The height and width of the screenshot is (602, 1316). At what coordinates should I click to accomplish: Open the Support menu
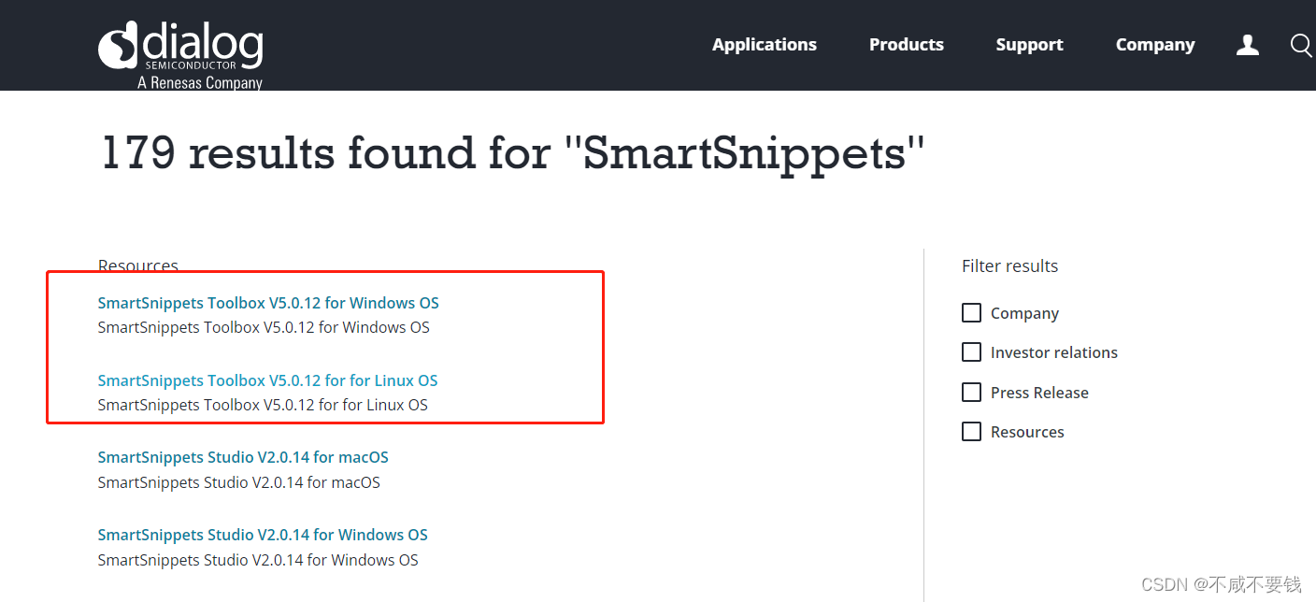pos(1029,45)
